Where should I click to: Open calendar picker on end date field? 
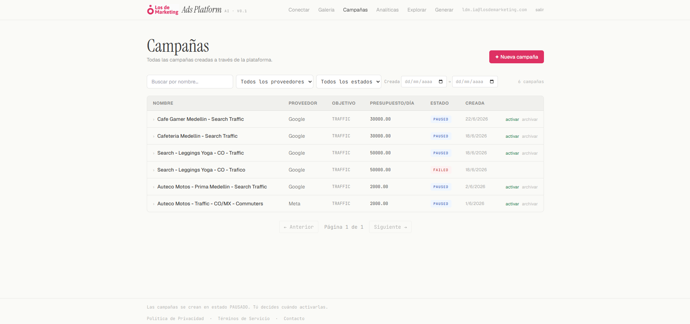[492, 82]
